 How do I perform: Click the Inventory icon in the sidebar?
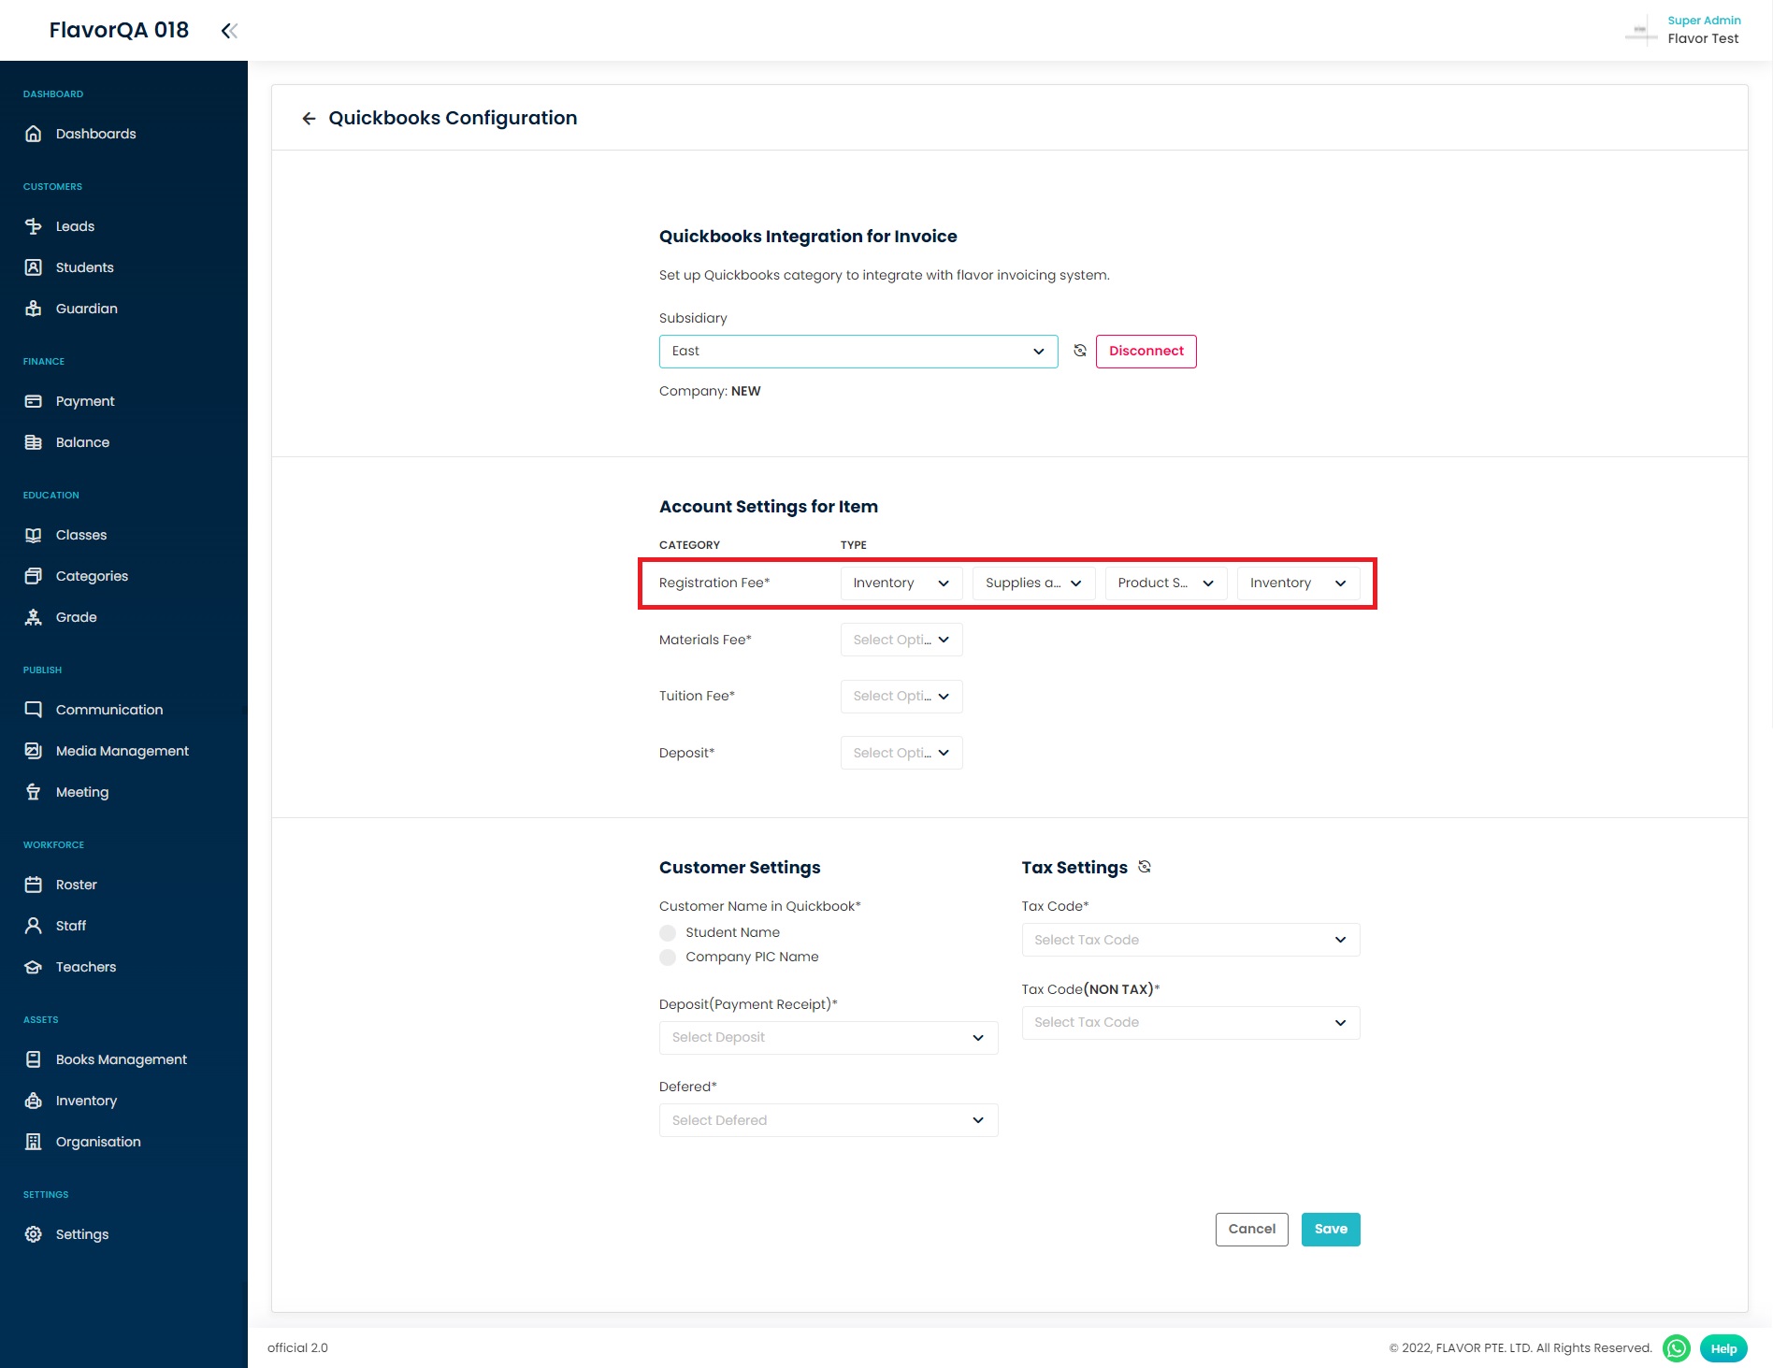(x=34, y=1101)
